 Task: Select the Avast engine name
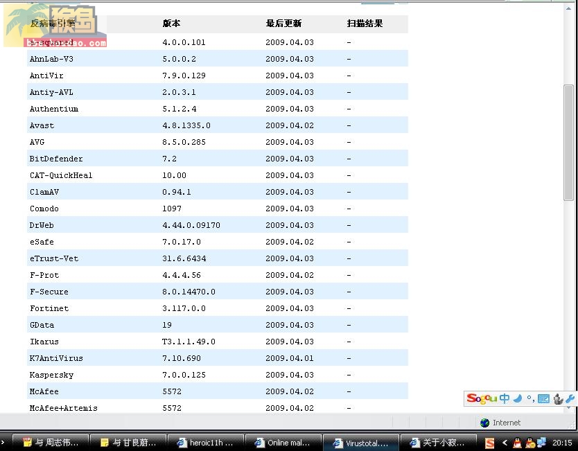click(42, 125)
